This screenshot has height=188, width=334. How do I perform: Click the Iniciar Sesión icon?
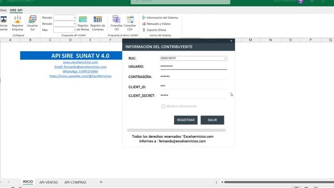tap(4, 23)
